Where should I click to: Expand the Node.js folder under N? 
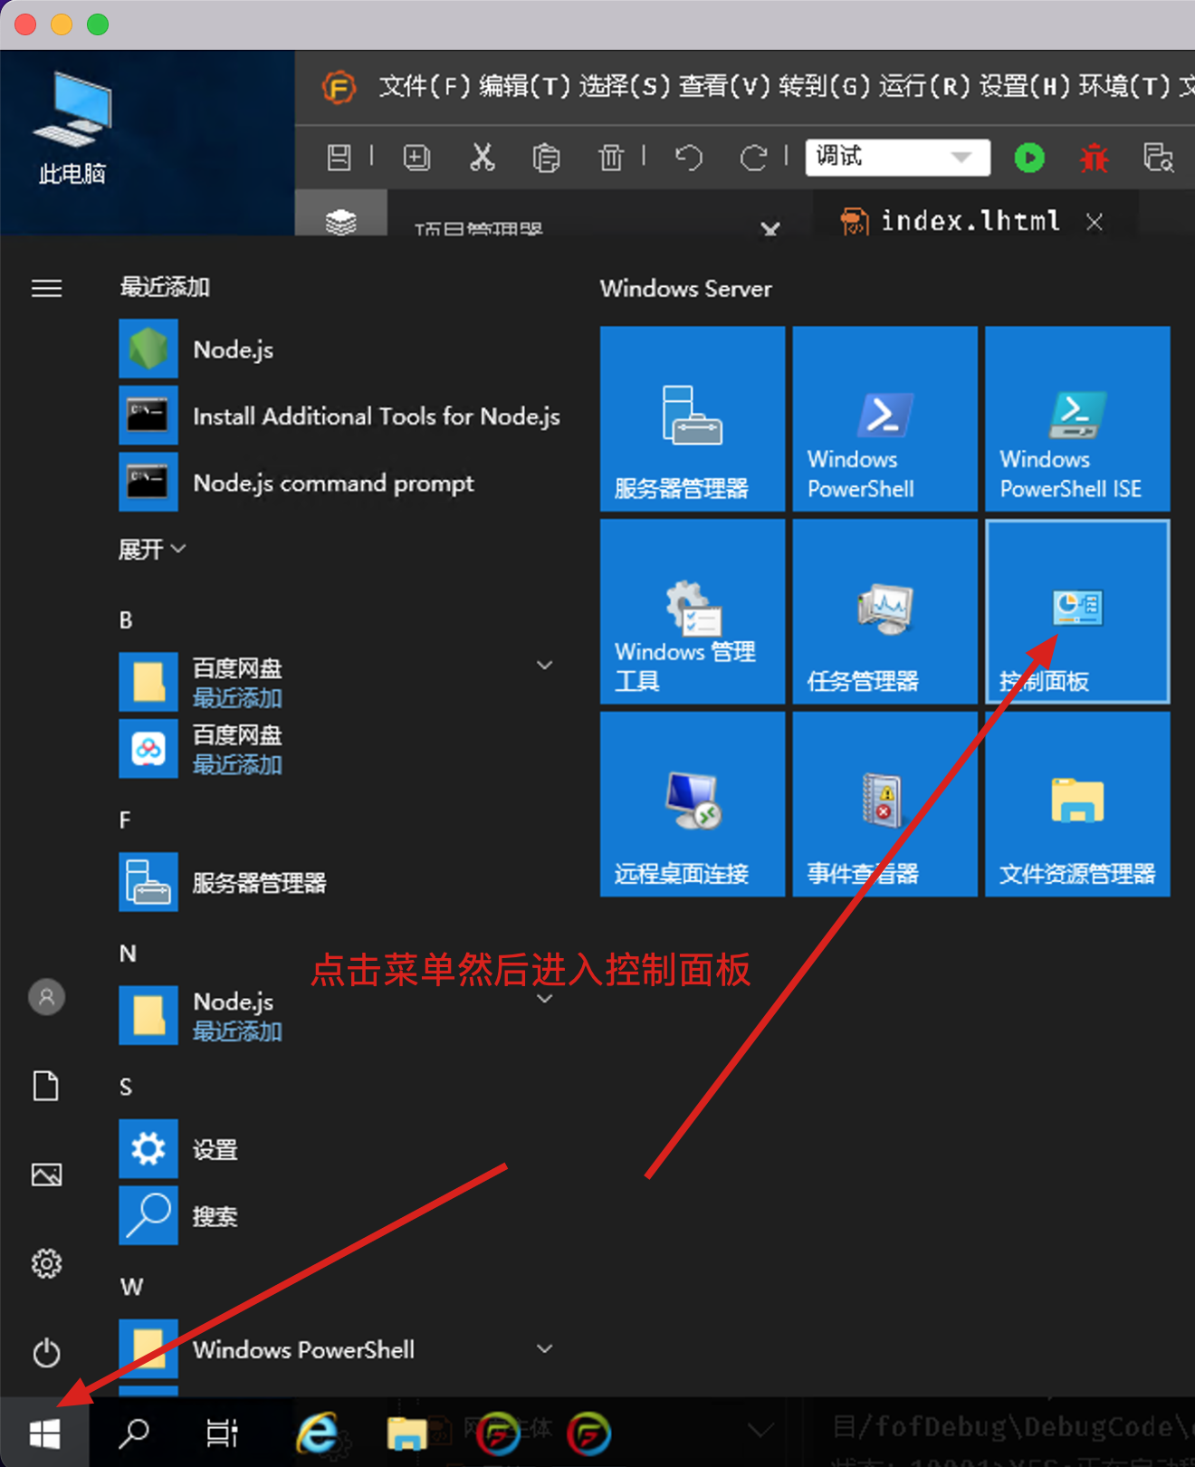[x=544, y=999]
